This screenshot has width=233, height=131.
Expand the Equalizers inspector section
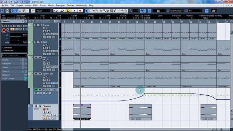click(x=14, y=64)
